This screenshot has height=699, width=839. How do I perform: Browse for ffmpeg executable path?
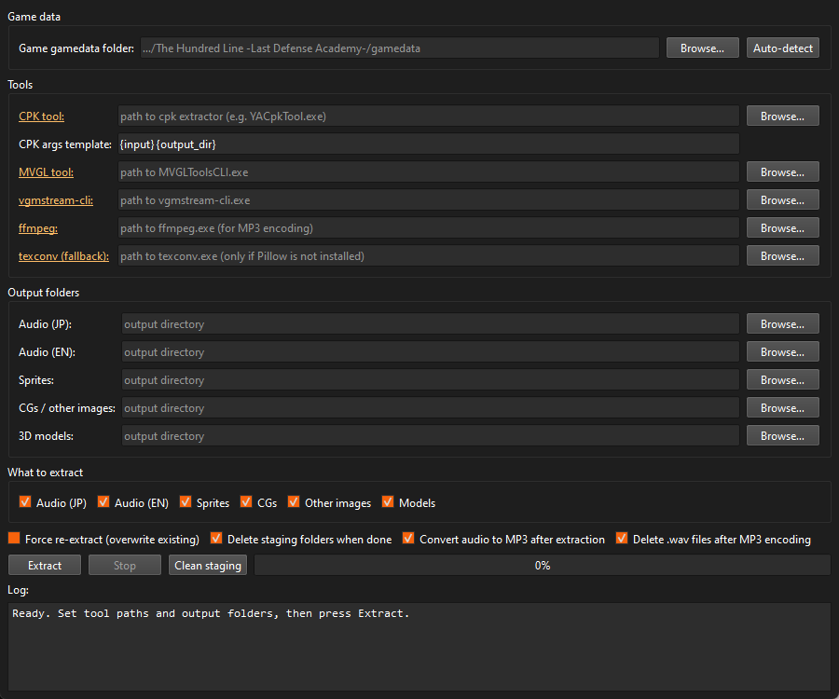click(x=782, y=227)
